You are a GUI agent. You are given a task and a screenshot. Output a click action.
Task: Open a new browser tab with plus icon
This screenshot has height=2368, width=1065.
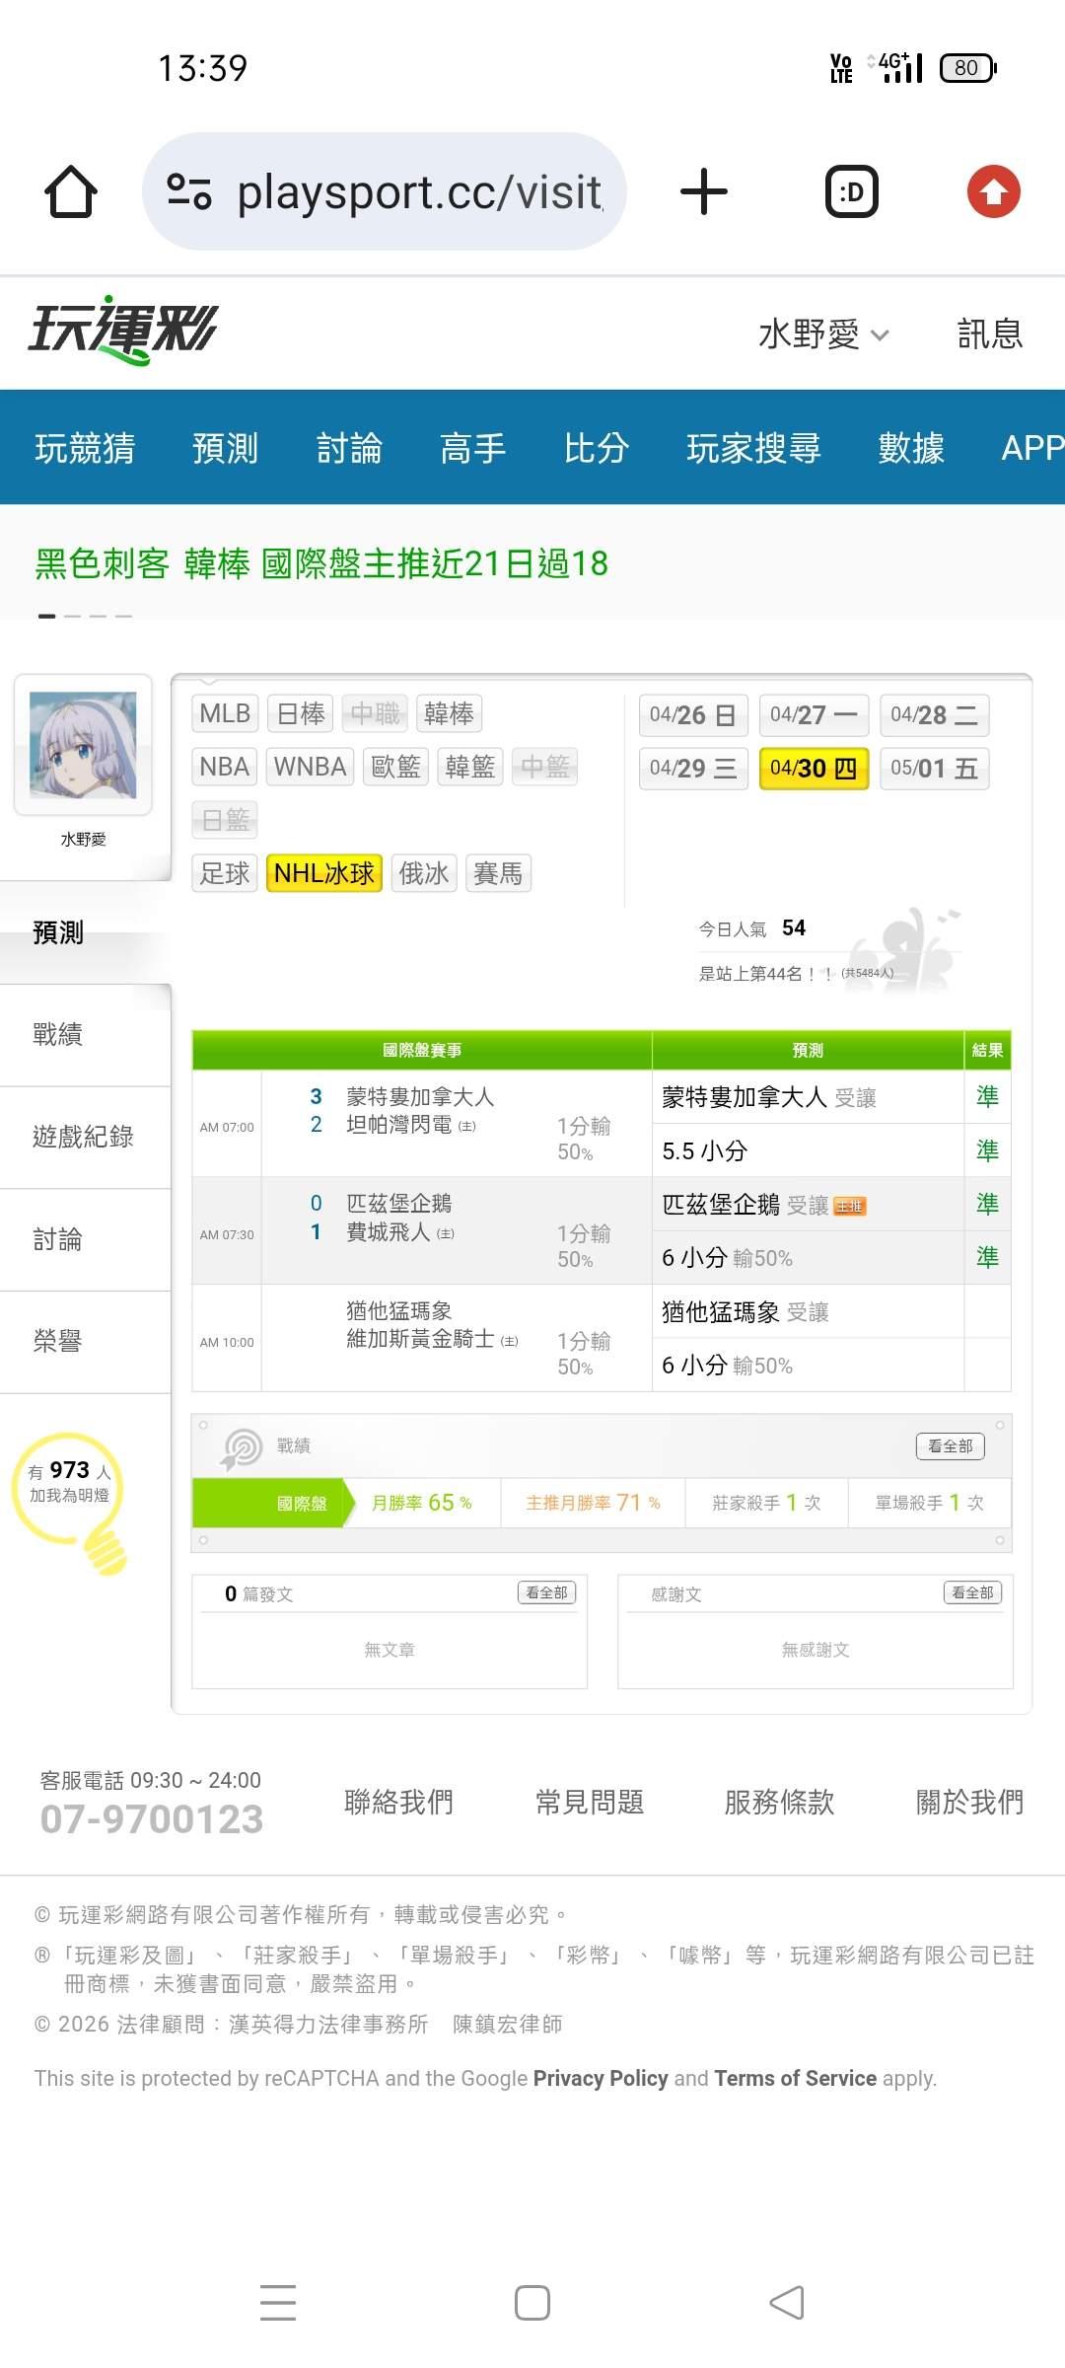pyautogui.click(x=703, y=191)
